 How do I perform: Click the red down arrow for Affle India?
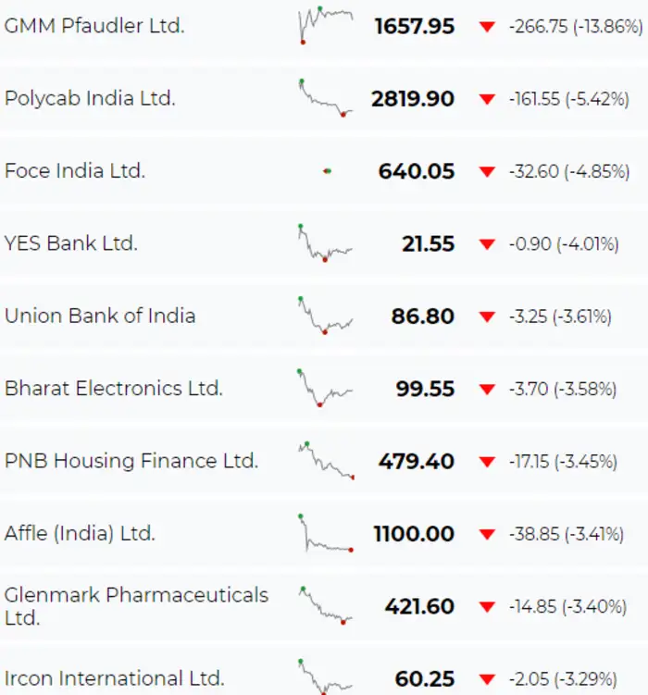[487, 534]
